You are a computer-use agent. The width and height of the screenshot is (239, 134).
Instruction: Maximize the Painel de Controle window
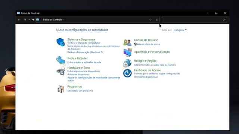[x=216, y=13]
